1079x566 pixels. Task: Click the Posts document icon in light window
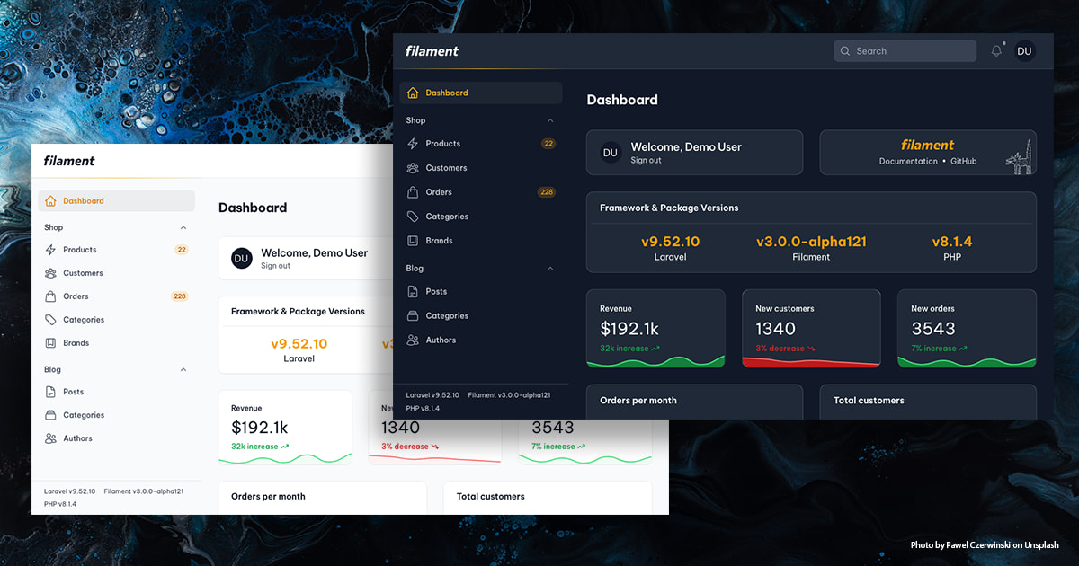[50, 392]
